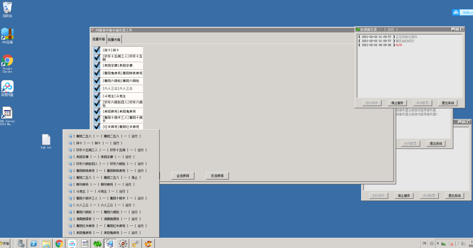Click the document window icon in the taskbar
This screenshot has width=473, height=248.
click(x=85, y=243)
